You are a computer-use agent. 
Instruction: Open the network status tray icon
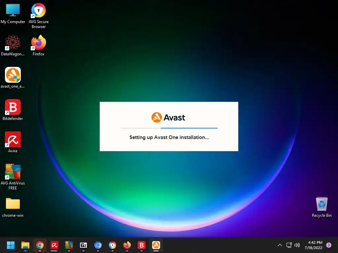click(289, 245)
